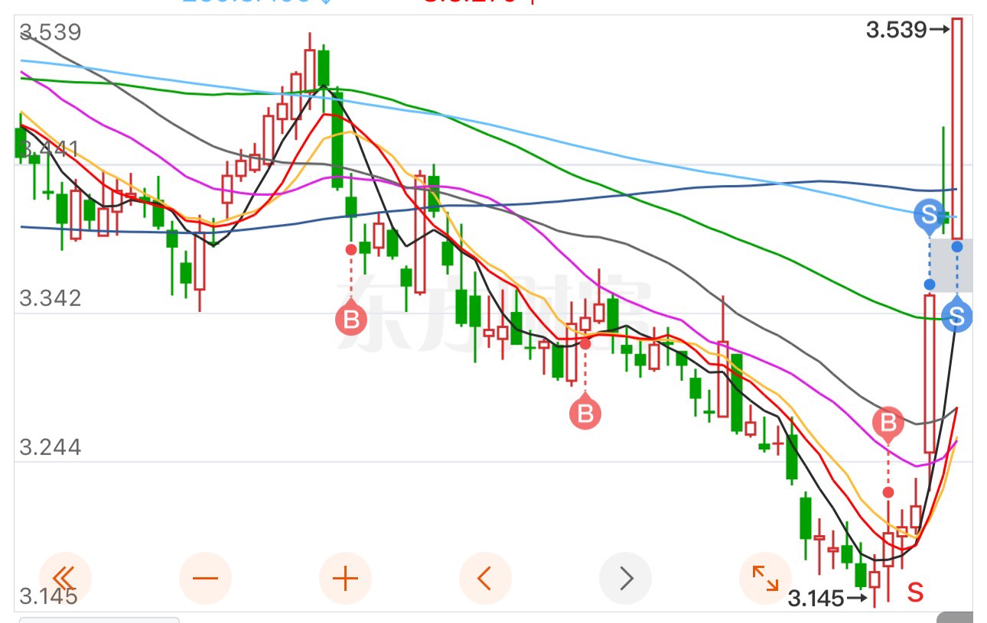
Task: Select the 3.539 high price annotation
Action: tap(907, 31)
